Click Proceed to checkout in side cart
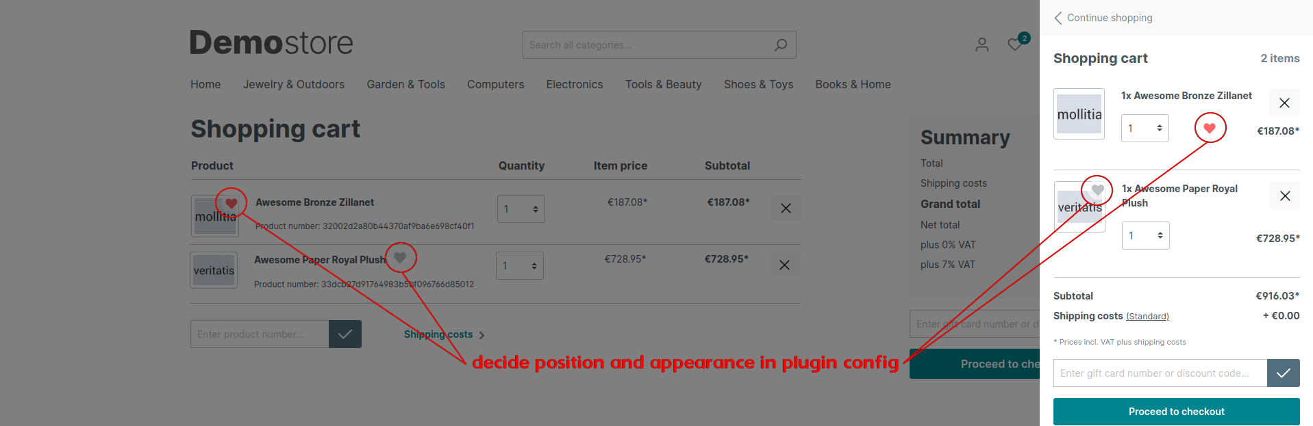This screenshot has width=1313, height=426. point(1176,412)
